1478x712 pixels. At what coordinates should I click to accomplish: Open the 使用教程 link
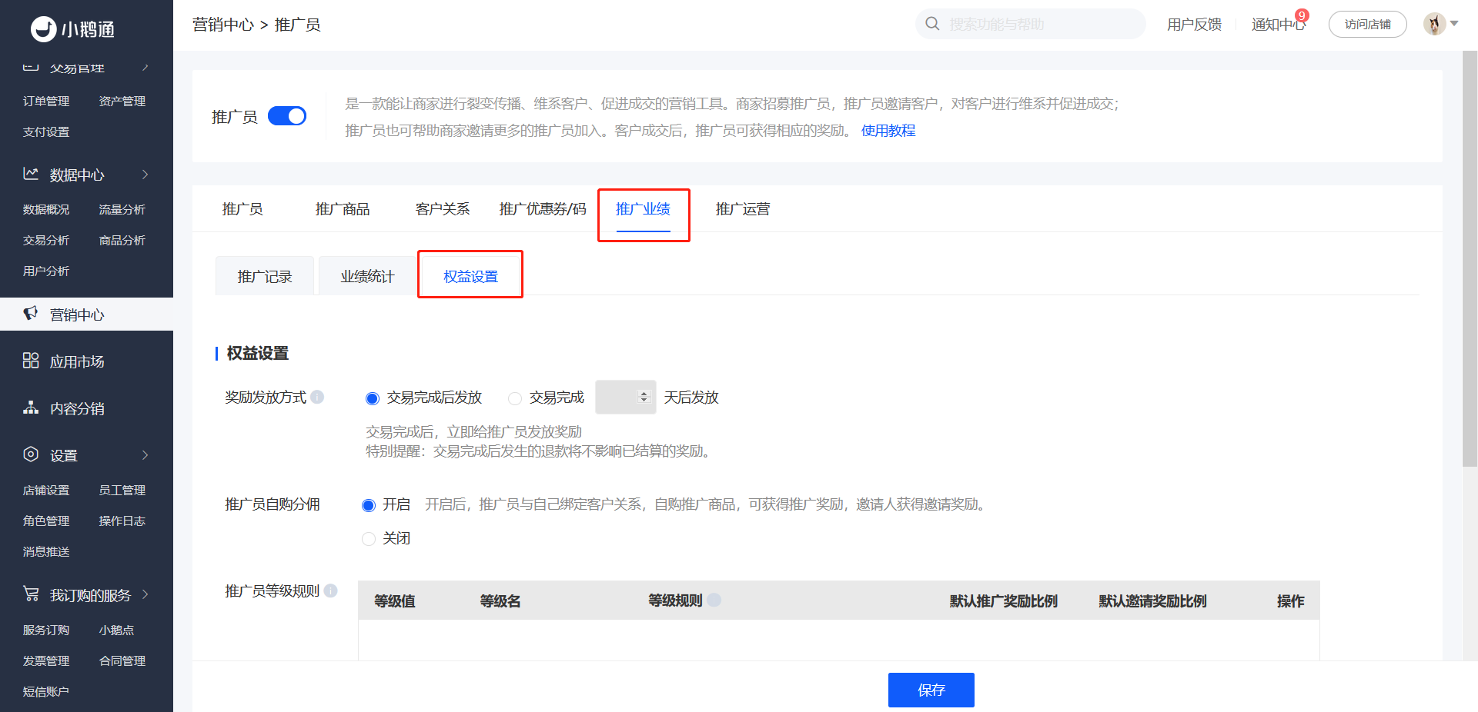pyautogui.click(x=888, y=131)
